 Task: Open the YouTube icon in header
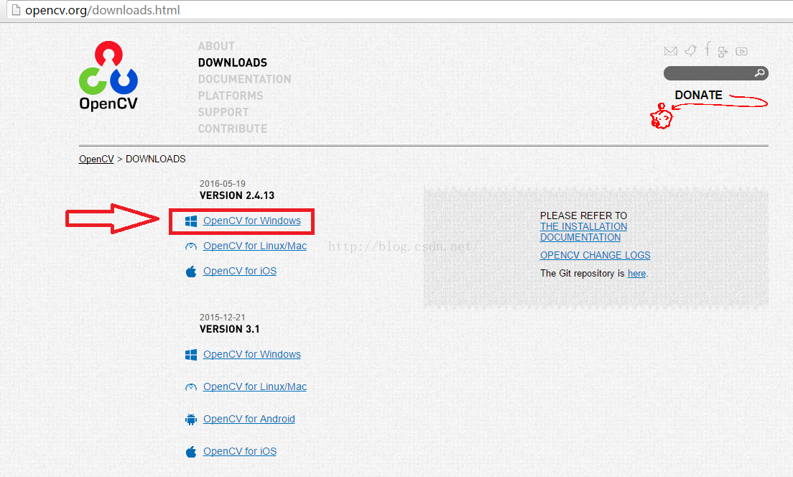[x=741, y=51]
